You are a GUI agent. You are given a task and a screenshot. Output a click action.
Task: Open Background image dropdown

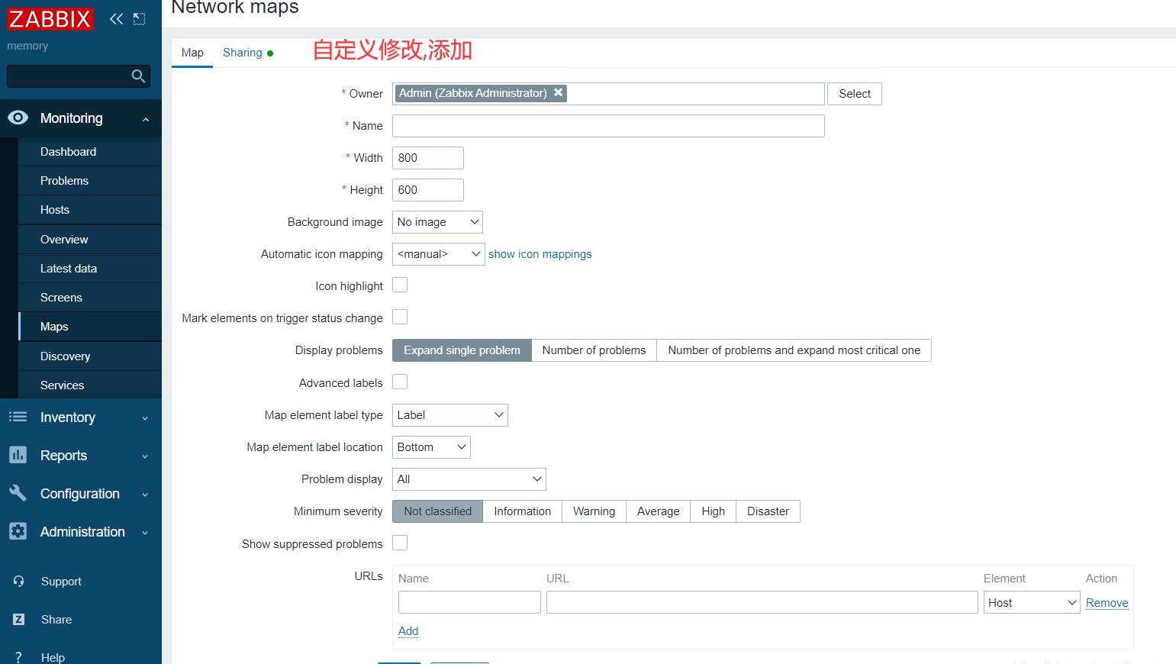click(437, 222)
